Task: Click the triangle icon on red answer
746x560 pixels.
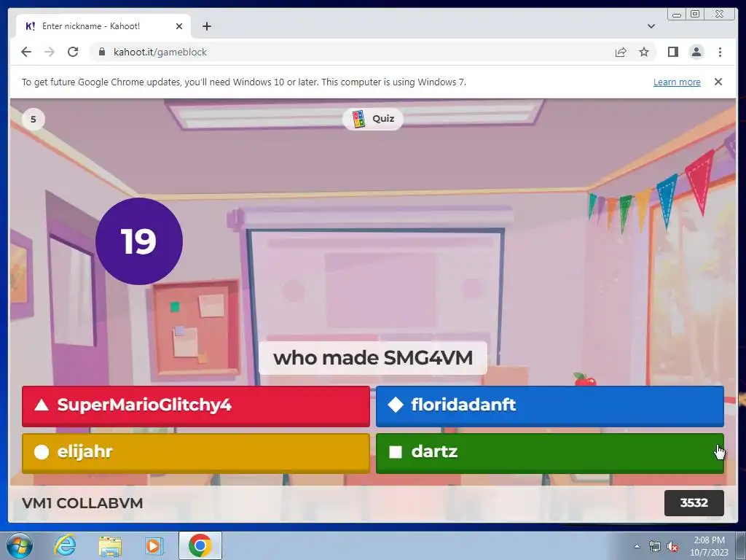Action: coord(42,405)
